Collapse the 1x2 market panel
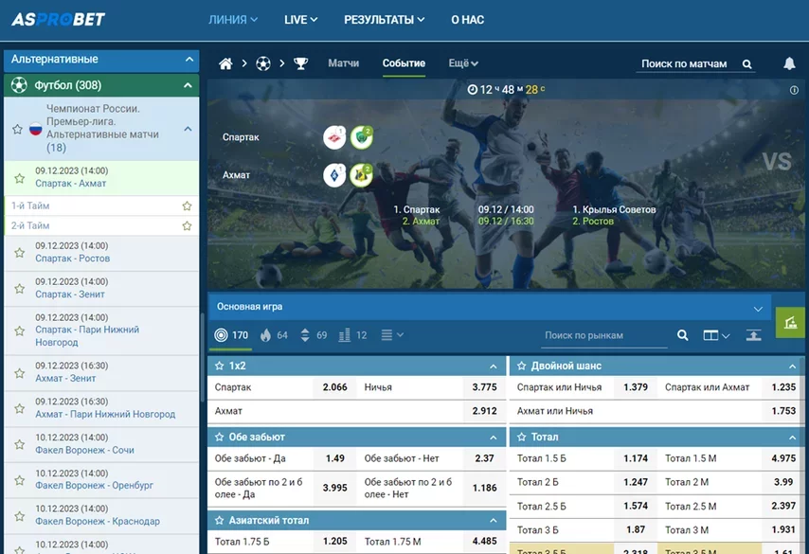Image resolution: width=809 pixels, height=554 pixels. coord(494,366)
